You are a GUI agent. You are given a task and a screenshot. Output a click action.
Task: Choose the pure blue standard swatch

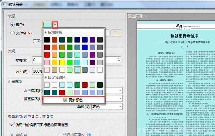coord(85,47)
